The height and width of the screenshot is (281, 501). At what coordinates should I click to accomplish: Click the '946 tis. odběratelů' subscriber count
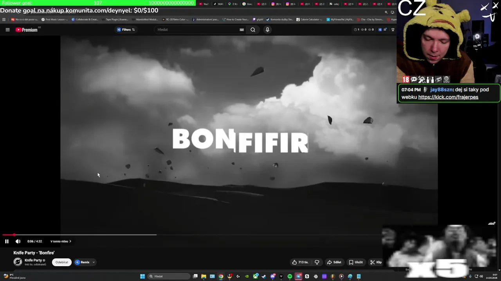(x=35, y=265)
